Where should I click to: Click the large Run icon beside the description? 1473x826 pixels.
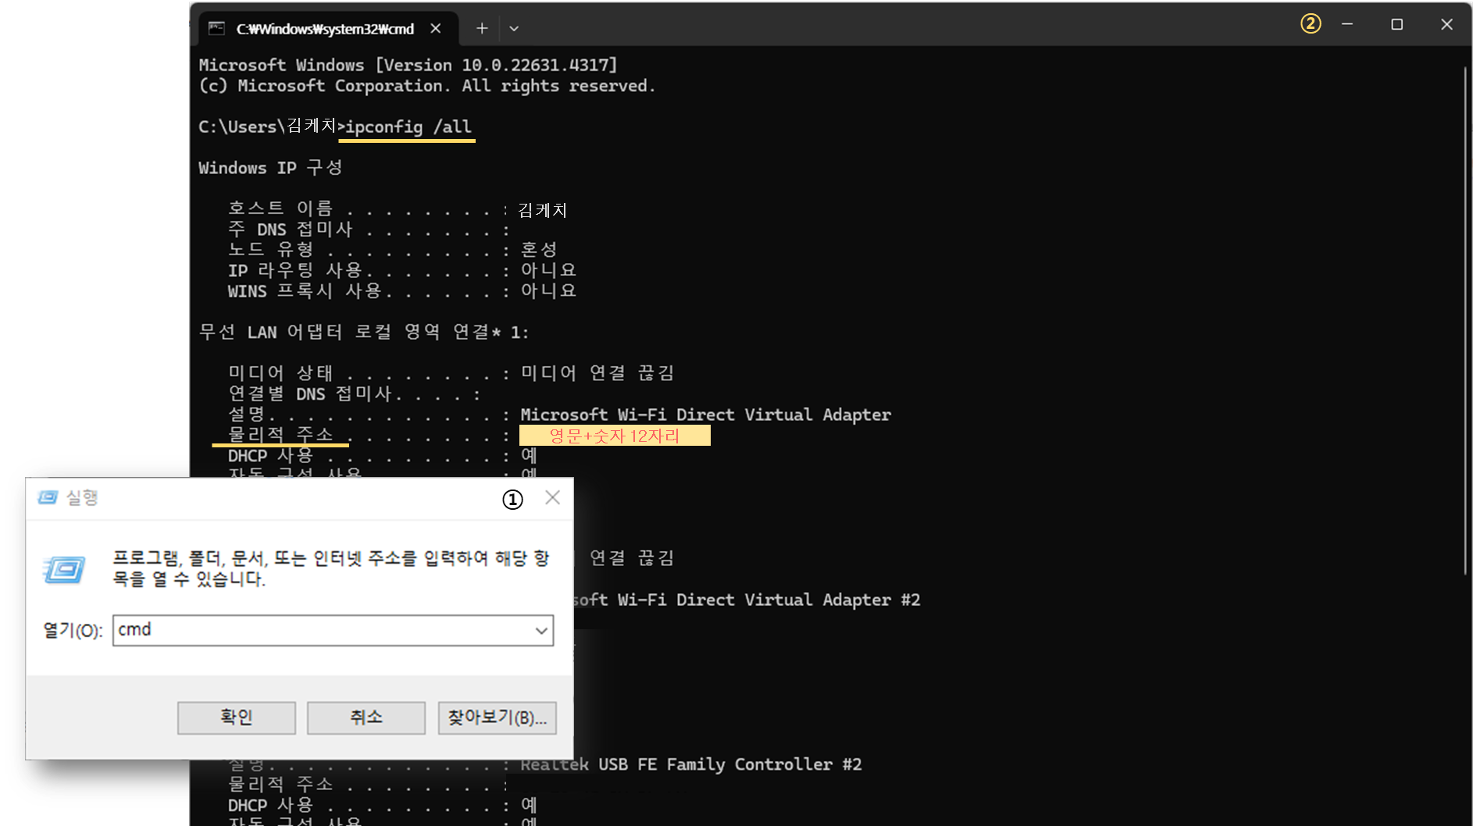click(64, 569)
